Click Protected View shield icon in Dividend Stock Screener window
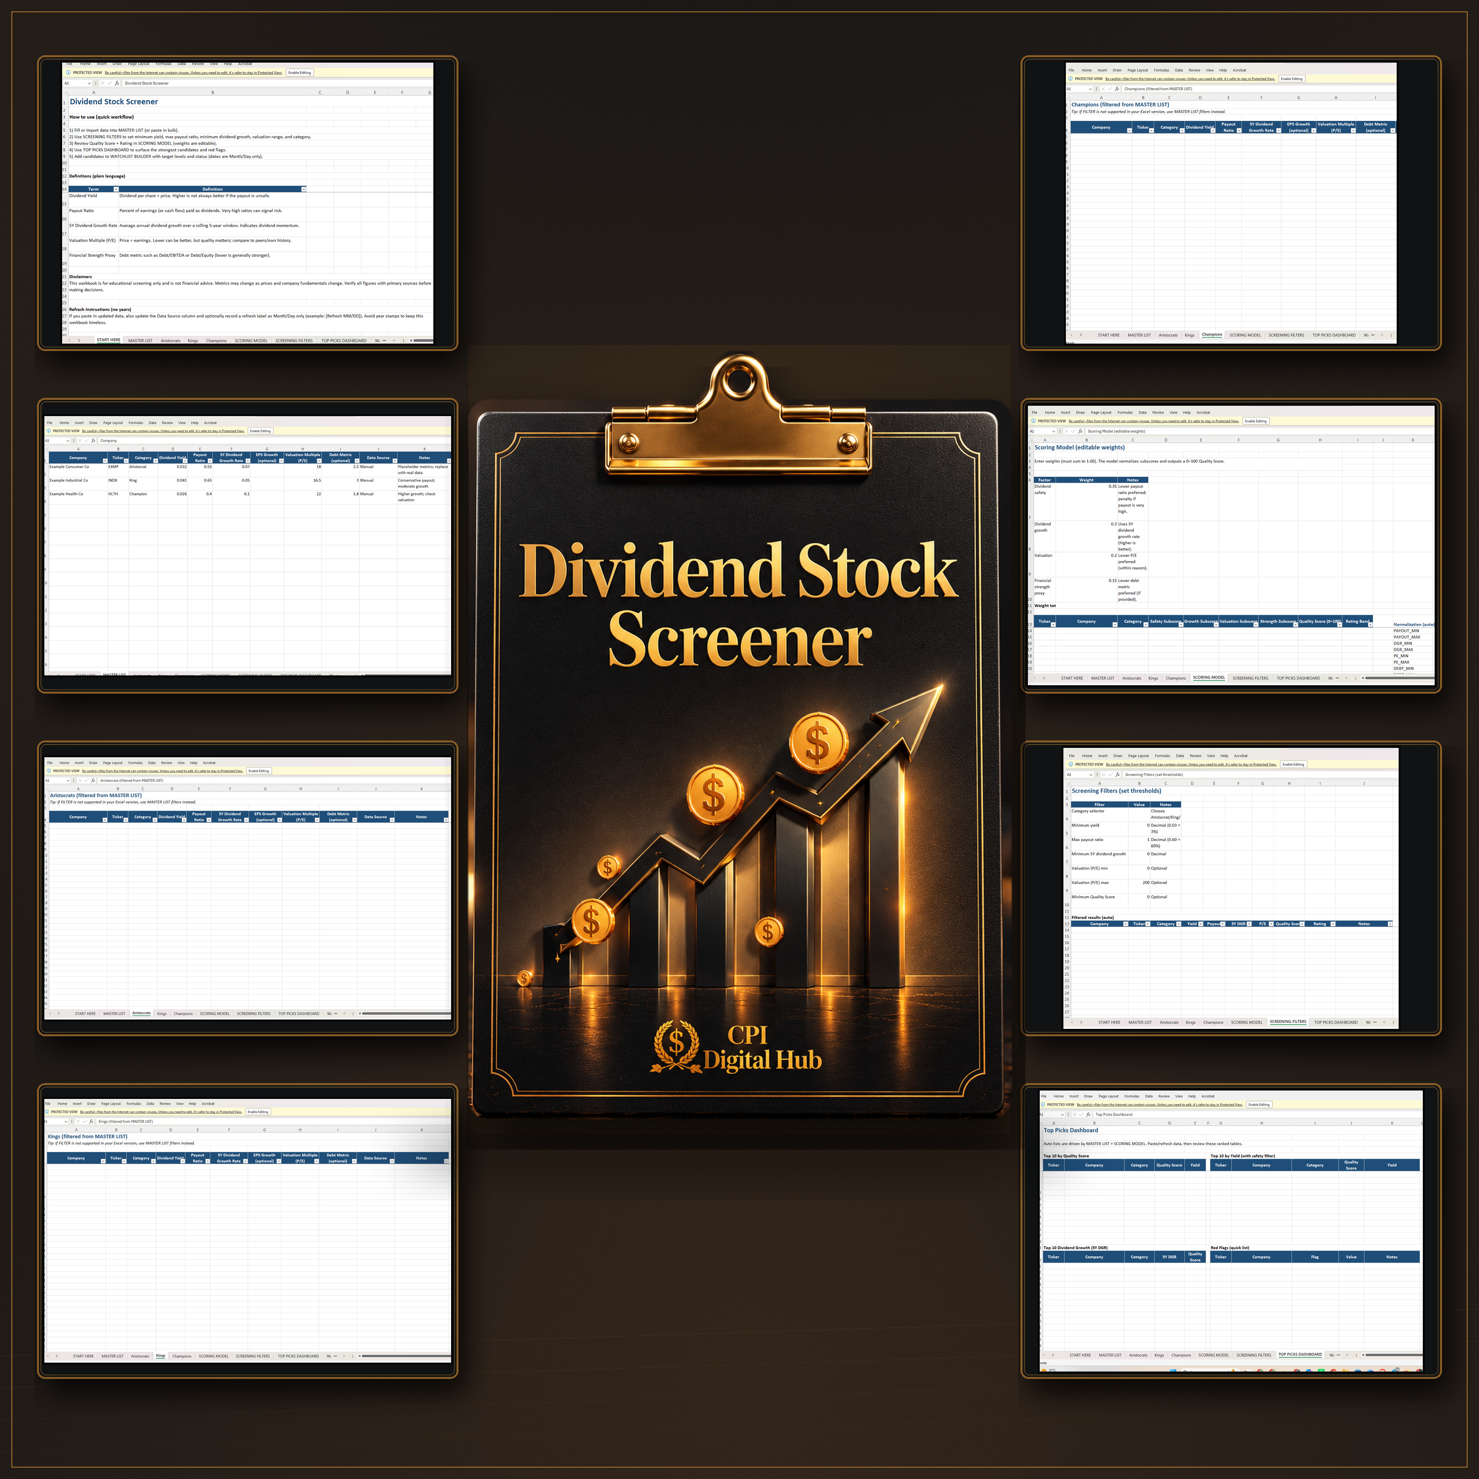This screenshot has width=1479, height=1479. click(x=68, y=73)
